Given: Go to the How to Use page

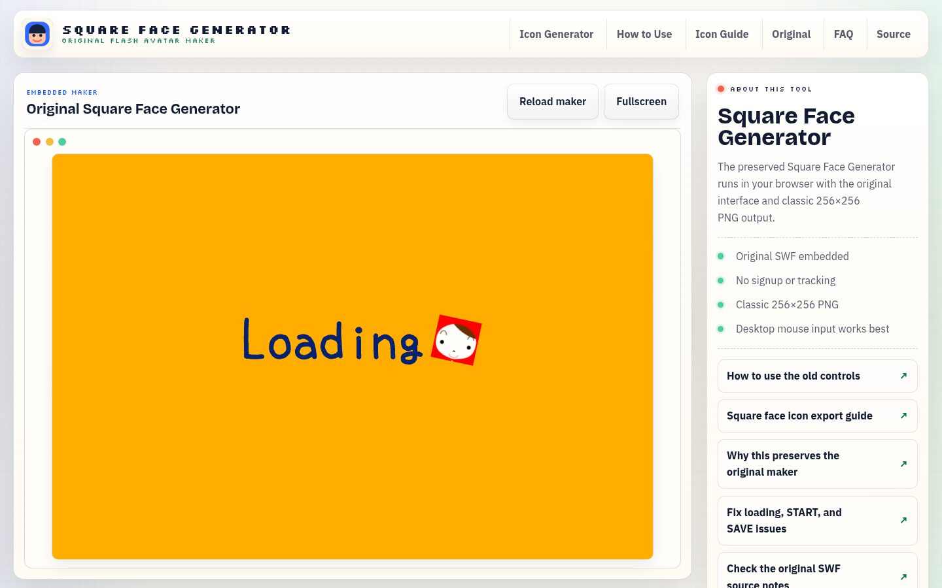Looking at the screenshot, I should tap(644, 34).
